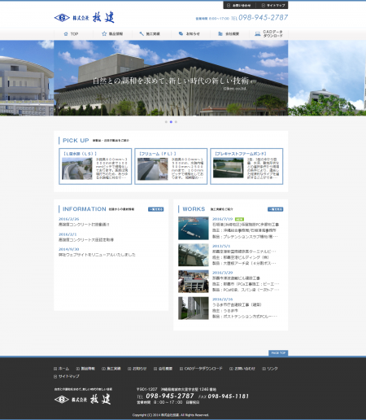Open the プレキャストファームポンド pick up card
This screenshot has width=366, height=420.
pyautogui.click(x=246, y=166)
